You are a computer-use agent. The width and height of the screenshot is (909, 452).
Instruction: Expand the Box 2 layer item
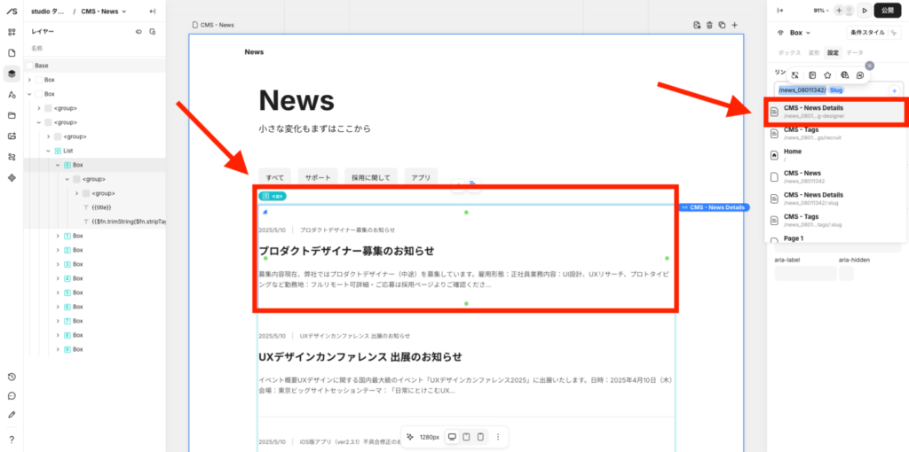point(59,250)
